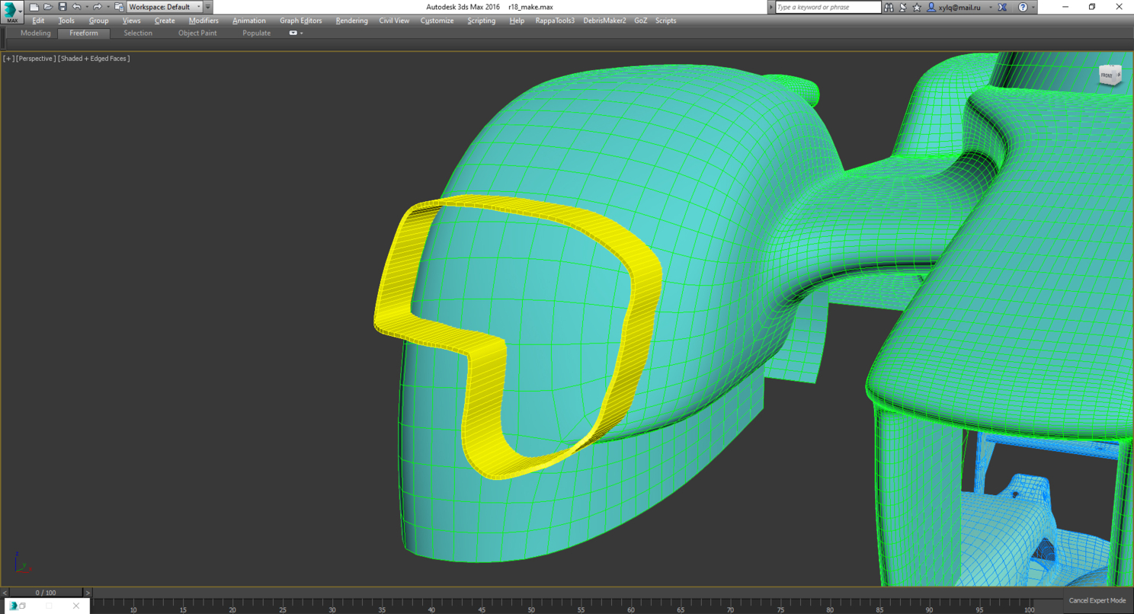Click the keyword search input field
This screenshot has width=1134, height=614.
pyautogui.click(x=827, y=7)
